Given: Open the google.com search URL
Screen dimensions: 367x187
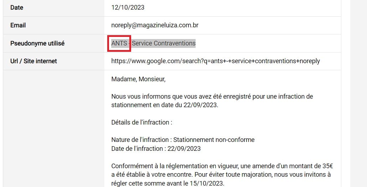Looking at the screenshot, I should (x=216, y=61).
